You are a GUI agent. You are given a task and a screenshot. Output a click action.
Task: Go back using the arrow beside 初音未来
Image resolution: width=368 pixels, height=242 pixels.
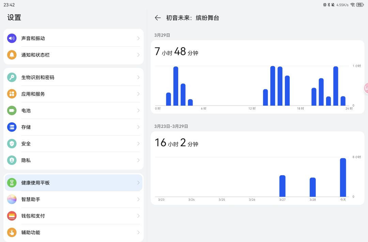[x=158, y=18]
